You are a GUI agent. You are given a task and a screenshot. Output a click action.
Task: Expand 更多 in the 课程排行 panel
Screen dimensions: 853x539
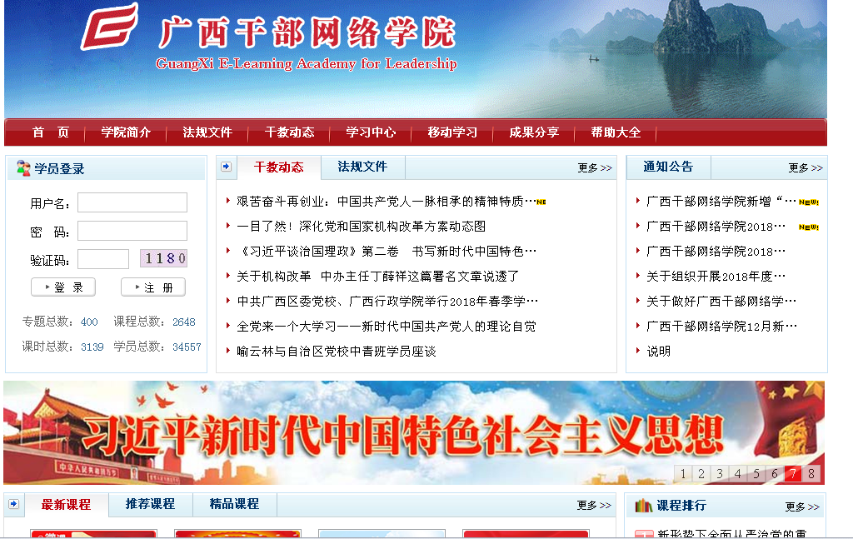(x=801, y=507)
